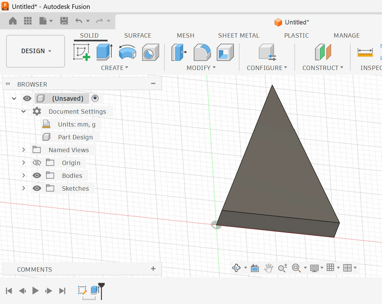Expand the Sketches folder

click(x=23, y=188)
